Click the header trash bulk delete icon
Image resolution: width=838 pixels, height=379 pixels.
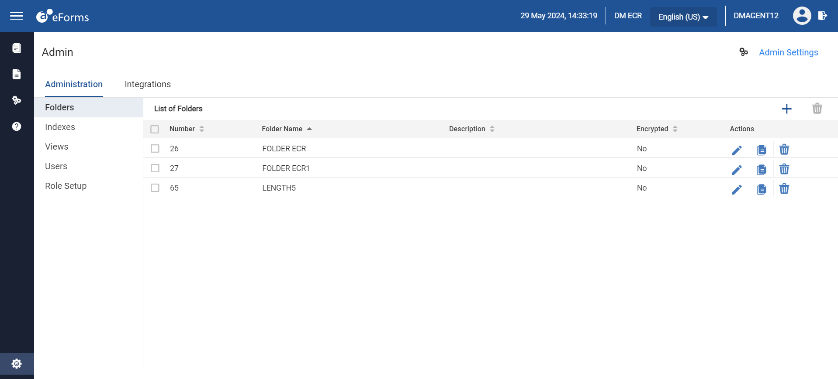coord(817,108)
